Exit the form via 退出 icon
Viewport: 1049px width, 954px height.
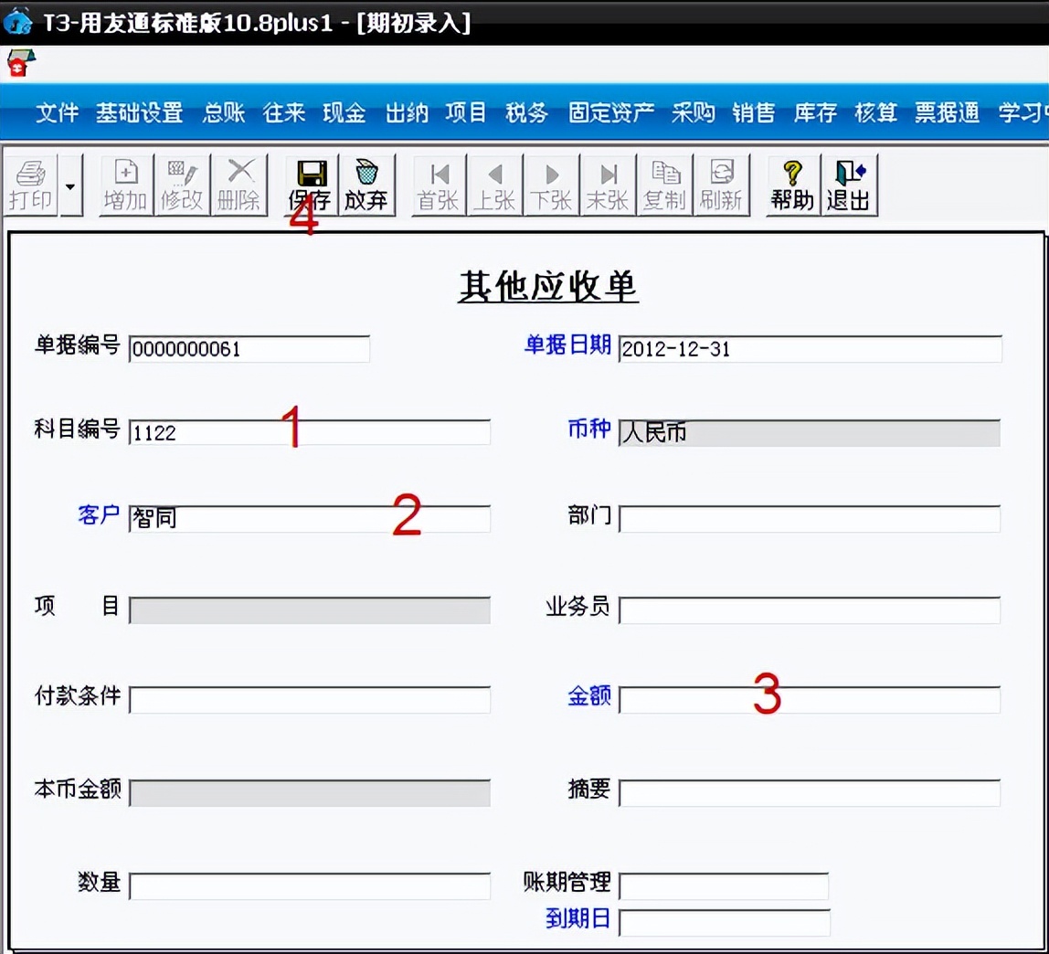pos(849,183)
